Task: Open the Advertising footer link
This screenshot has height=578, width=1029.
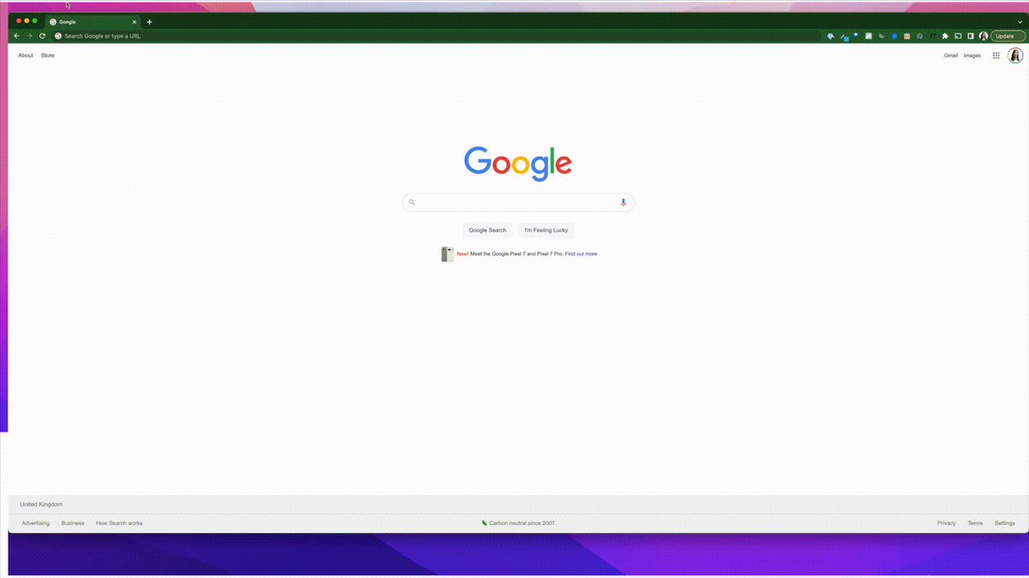Action: [x=36, y=523]
